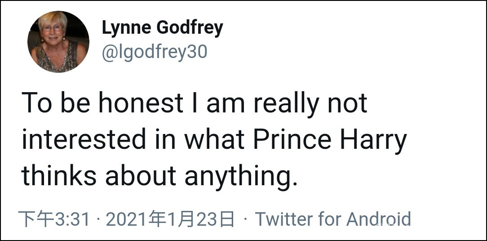Open Lynne Godfrey's profile picture
The image size is (487, 241).
point(58,42)
